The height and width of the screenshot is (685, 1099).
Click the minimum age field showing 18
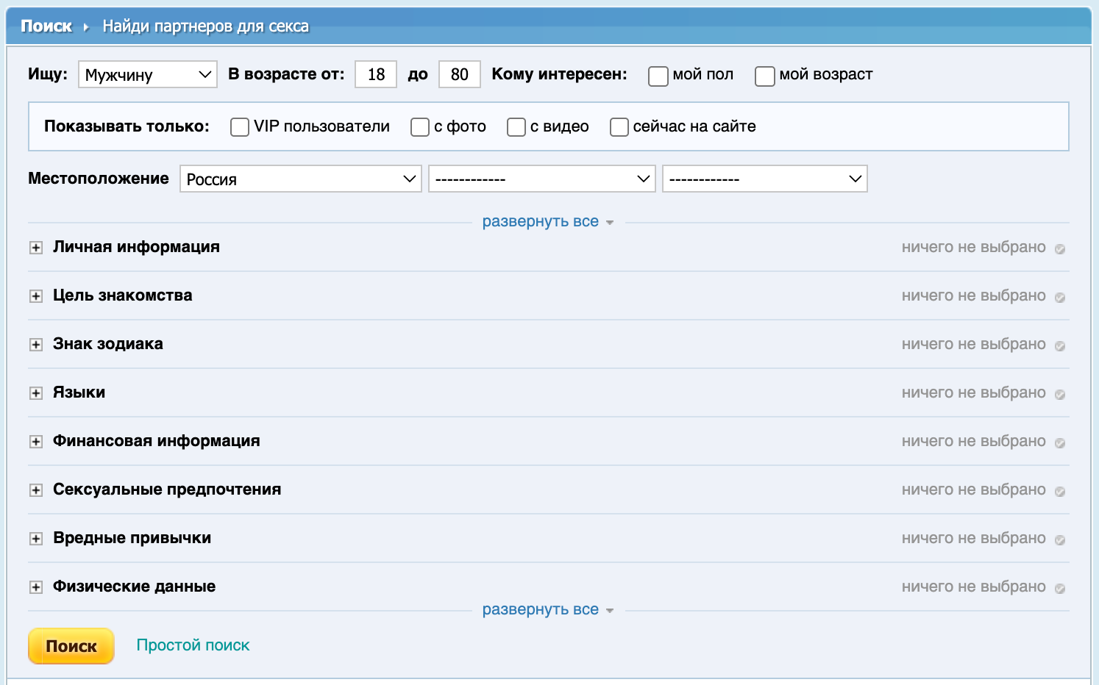pos(376,74)
